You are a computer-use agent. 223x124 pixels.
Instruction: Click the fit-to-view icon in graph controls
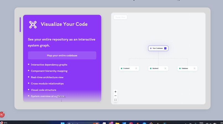(115, 100)
